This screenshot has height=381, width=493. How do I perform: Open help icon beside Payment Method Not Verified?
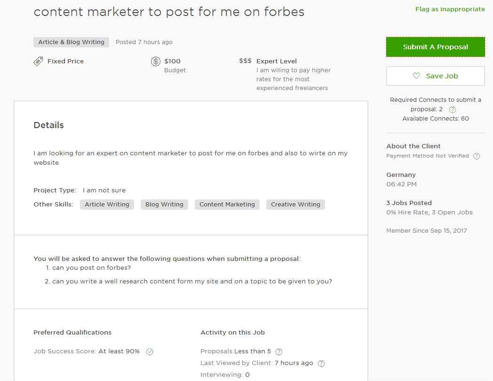pos(477,156)
